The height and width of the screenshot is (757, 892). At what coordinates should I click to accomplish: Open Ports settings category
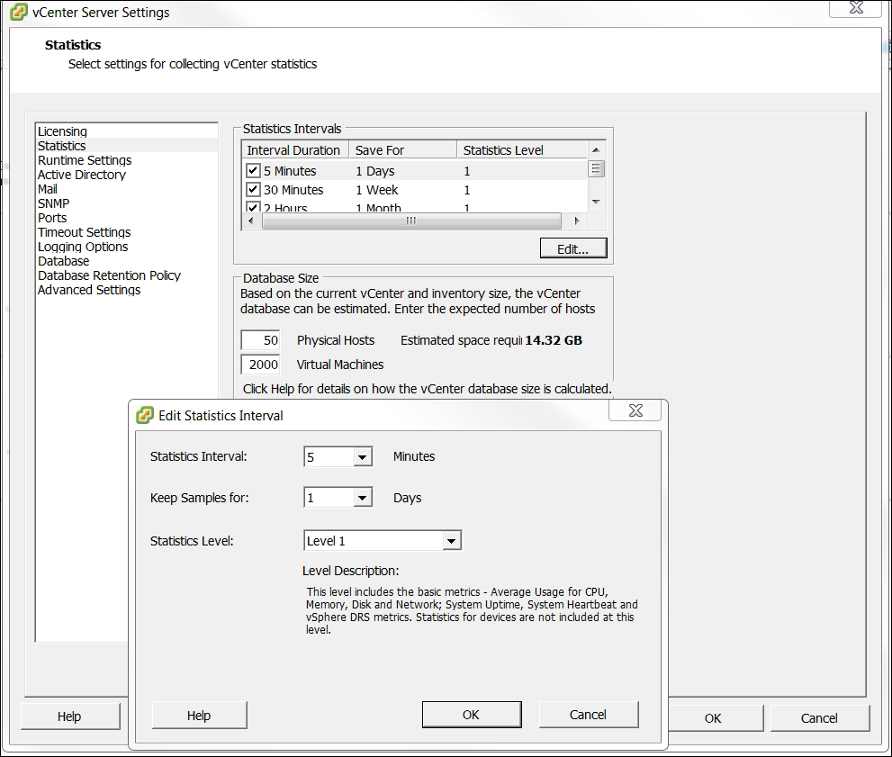[52, 218]
